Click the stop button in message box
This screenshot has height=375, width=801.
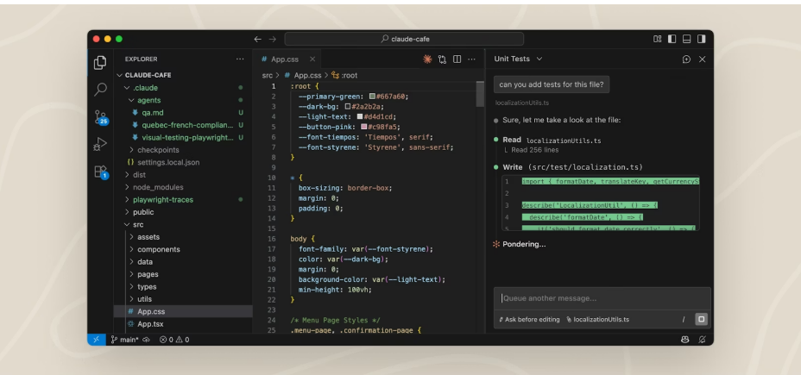pyautogui.click(x=701, y=319)
